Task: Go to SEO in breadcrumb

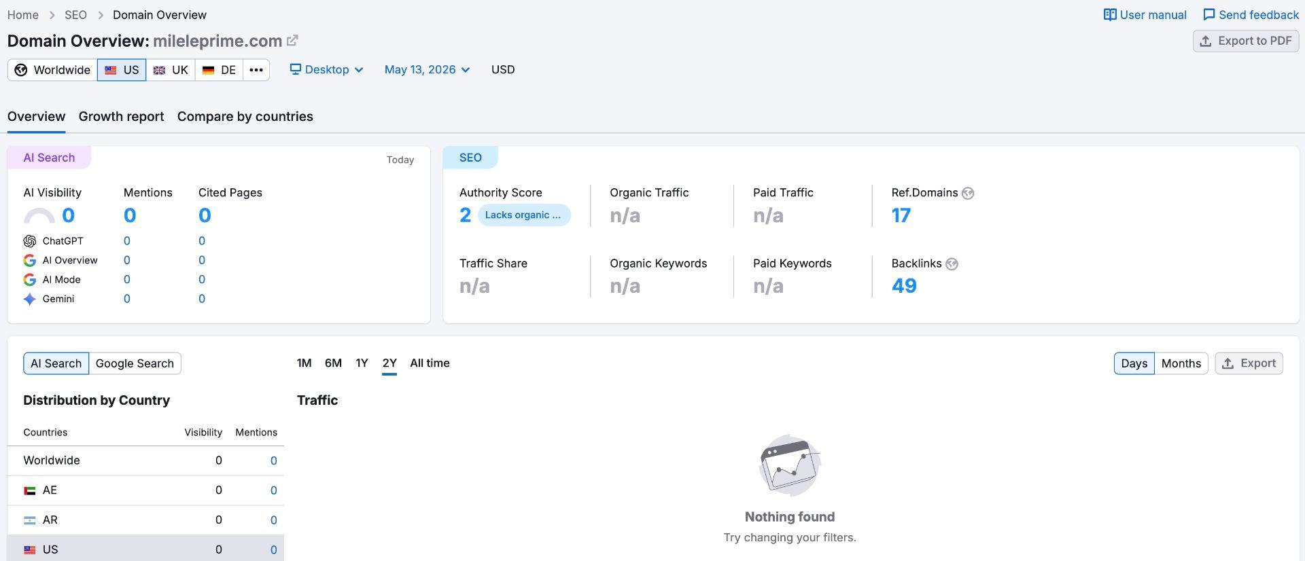Action: pyautogui.click(x=75, y=15)
